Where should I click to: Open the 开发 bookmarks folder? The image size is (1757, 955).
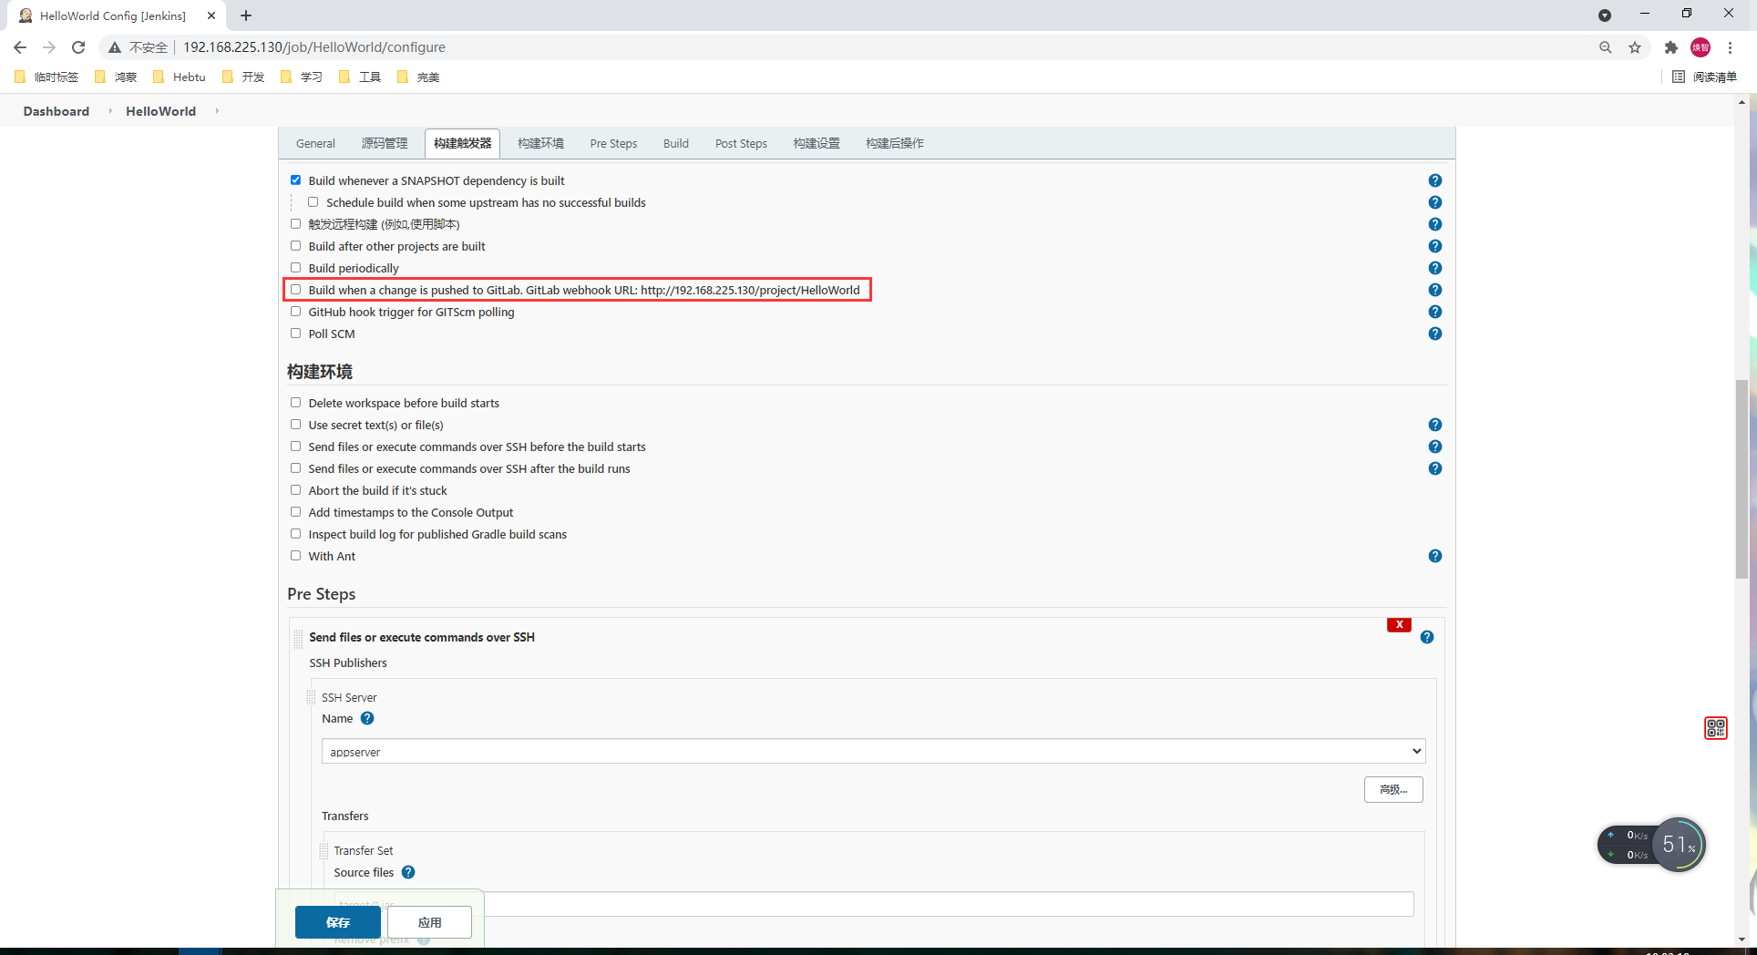(x=243, y=77)
